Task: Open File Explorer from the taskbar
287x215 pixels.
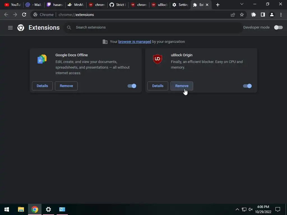Action: pyautogui.click(x=21, y=209)
